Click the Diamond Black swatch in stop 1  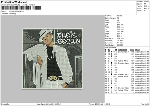[111, 52]
